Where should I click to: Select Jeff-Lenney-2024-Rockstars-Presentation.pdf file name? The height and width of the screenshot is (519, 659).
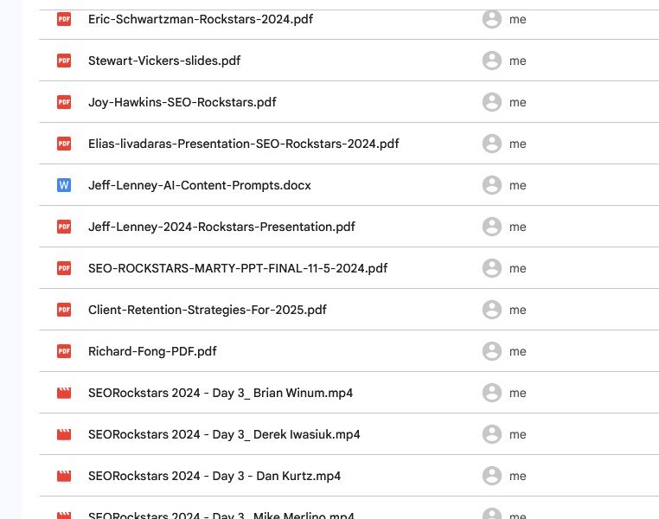(x=221, y=227)
